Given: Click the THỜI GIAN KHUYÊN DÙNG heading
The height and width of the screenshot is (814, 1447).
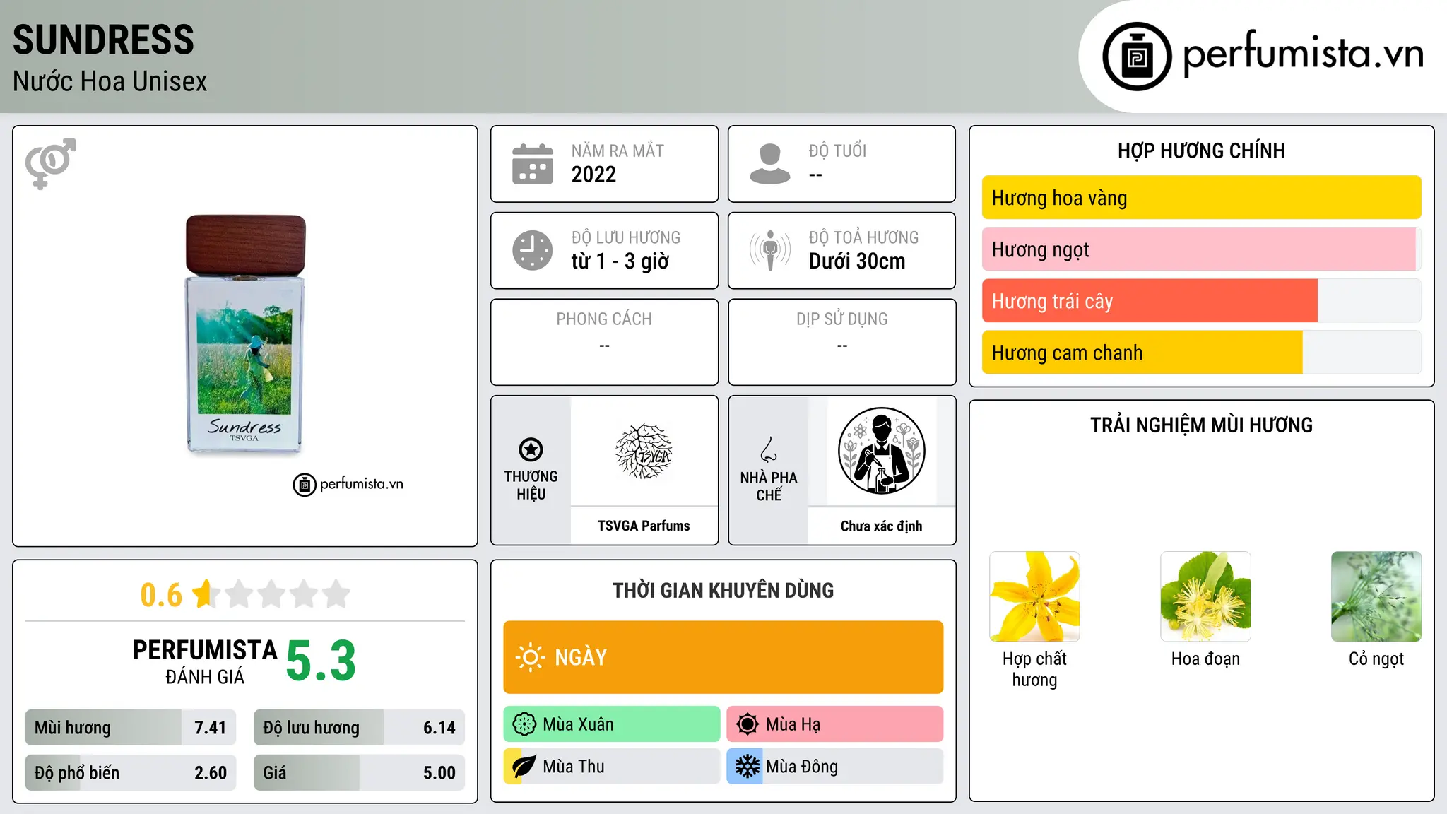Looking at the screenshot, I should click(723, 591).
